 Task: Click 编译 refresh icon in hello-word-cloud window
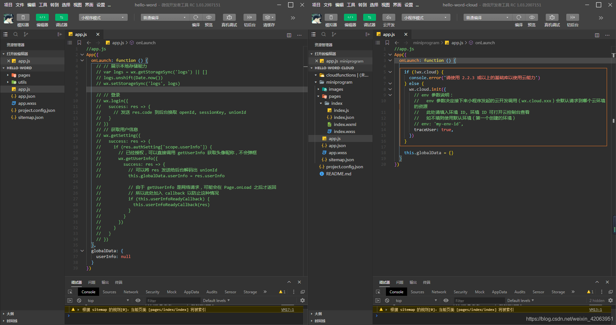click(x=519, y=17)
